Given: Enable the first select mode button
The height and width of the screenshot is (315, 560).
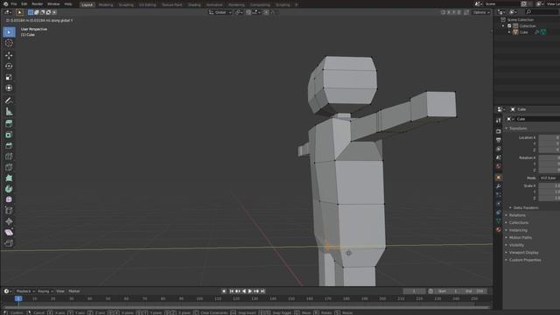Looking at the screenshot, I should point(31,12).
